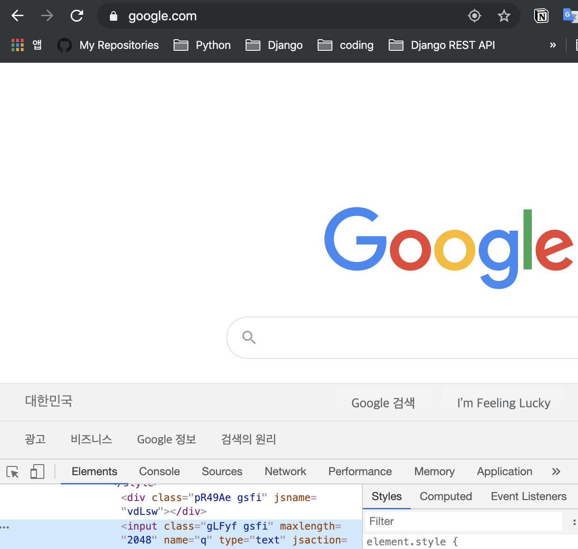Image resolution: width=578 pixels, height=549 pixels.
Task: Click the ellipsis beside the selected DOM node
Action: [x=5, y=527]
